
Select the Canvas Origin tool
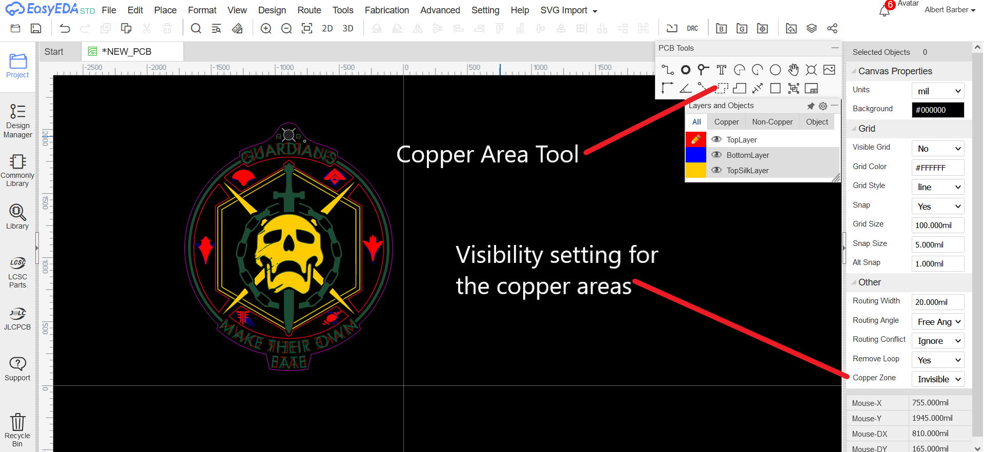coord(667,88)
